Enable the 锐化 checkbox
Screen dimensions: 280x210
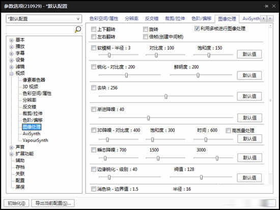coord(94,67)
